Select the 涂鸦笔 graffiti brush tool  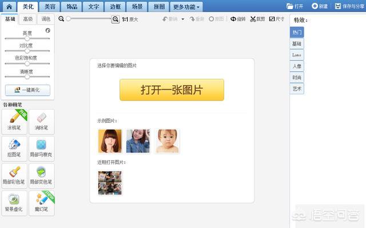click(14, 122)
